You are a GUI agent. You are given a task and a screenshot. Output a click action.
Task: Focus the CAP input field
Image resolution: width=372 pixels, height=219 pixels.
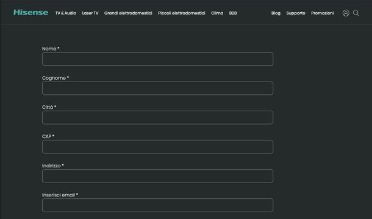point(157,147)
